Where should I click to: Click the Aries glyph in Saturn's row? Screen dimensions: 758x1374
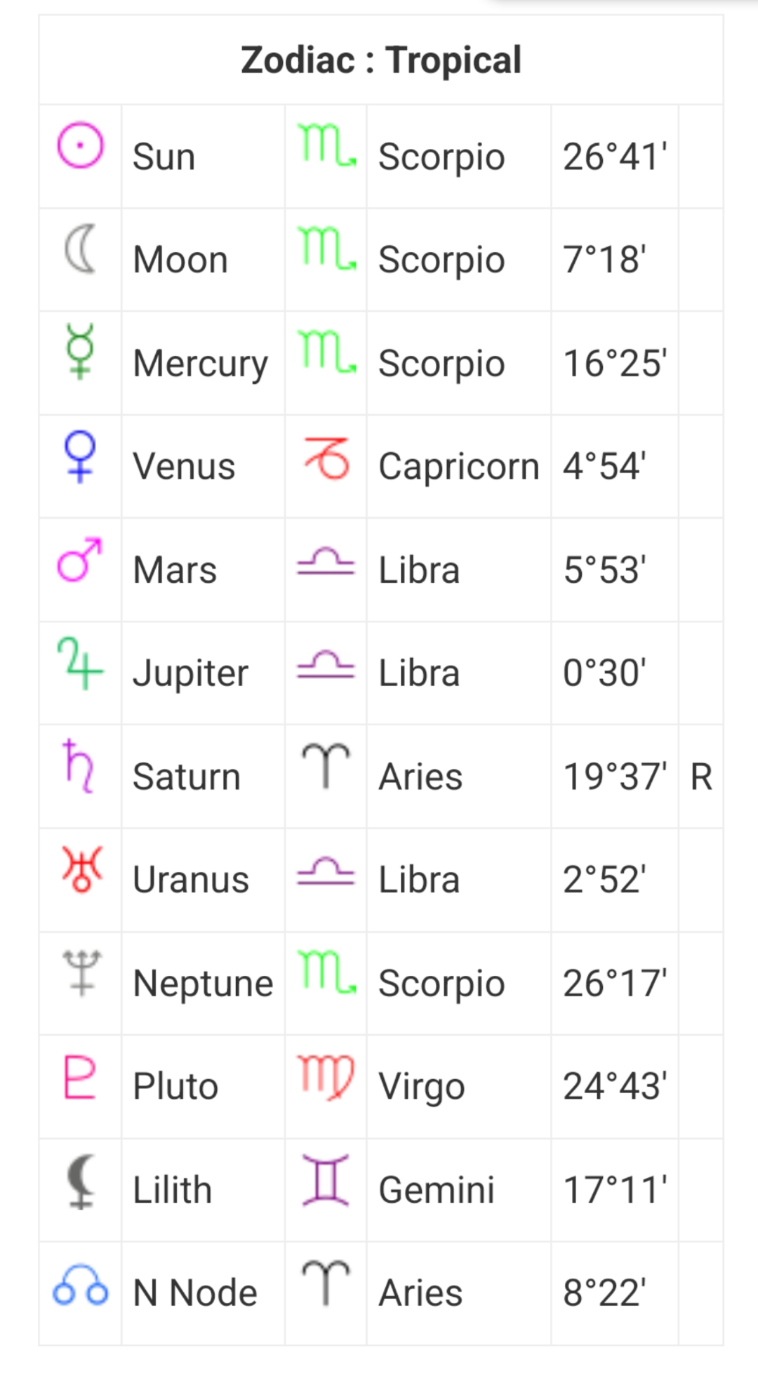(x=326, y=765)
